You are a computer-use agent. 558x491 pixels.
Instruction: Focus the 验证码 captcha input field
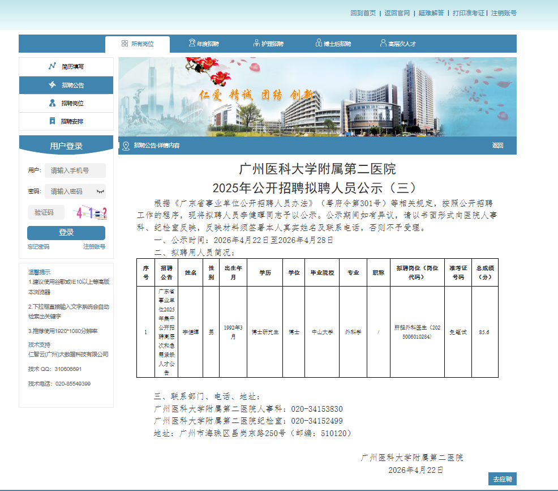(x=46, y=212)
